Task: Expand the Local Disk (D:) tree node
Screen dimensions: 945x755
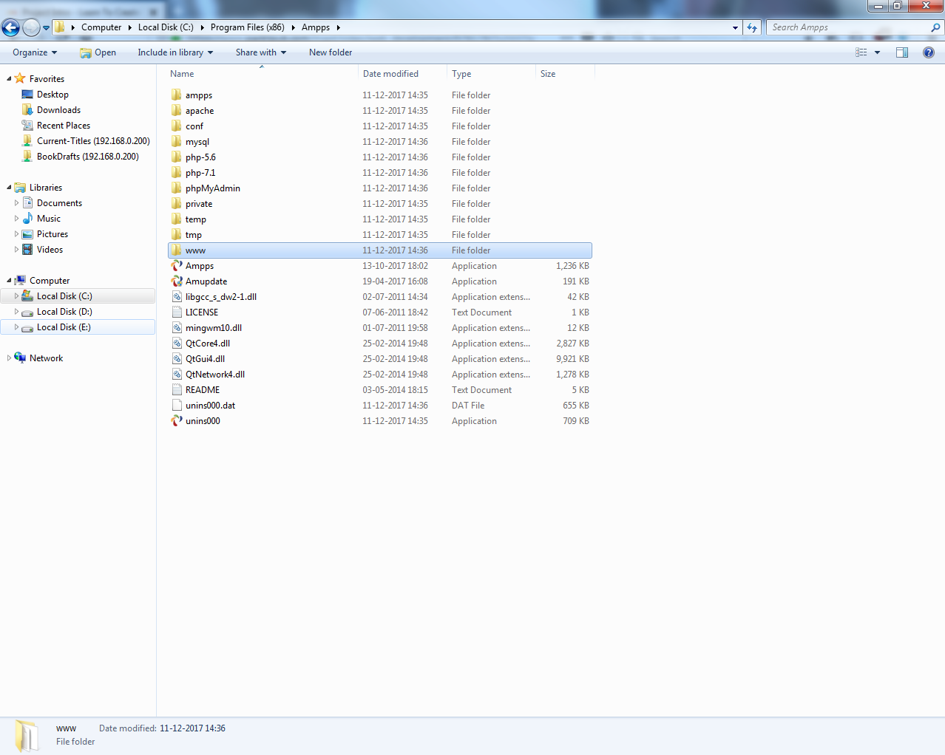Action: tap(16, 312)
